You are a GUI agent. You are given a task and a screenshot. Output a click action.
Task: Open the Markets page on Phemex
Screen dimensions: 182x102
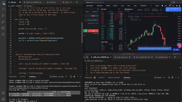point(108,6)
